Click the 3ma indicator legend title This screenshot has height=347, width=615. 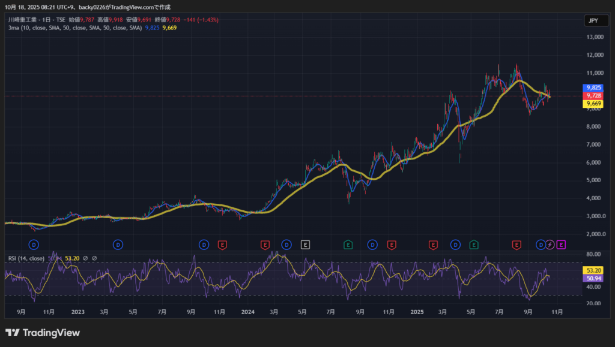(12, 28)
